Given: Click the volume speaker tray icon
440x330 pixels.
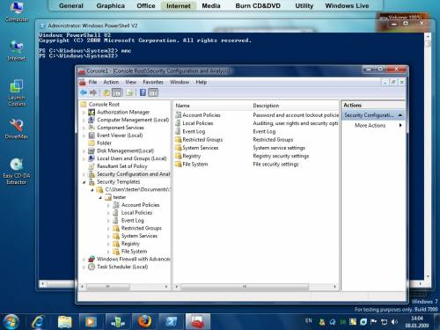Looking at the screenshot, I should coord(394,322).
